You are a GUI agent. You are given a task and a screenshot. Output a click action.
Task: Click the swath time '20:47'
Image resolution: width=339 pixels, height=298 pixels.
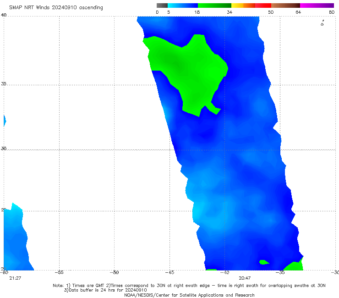pos(245,278)
